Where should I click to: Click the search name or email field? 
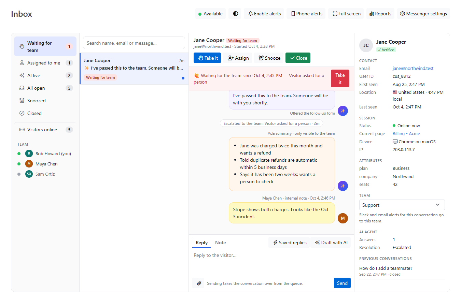point(134,43)
